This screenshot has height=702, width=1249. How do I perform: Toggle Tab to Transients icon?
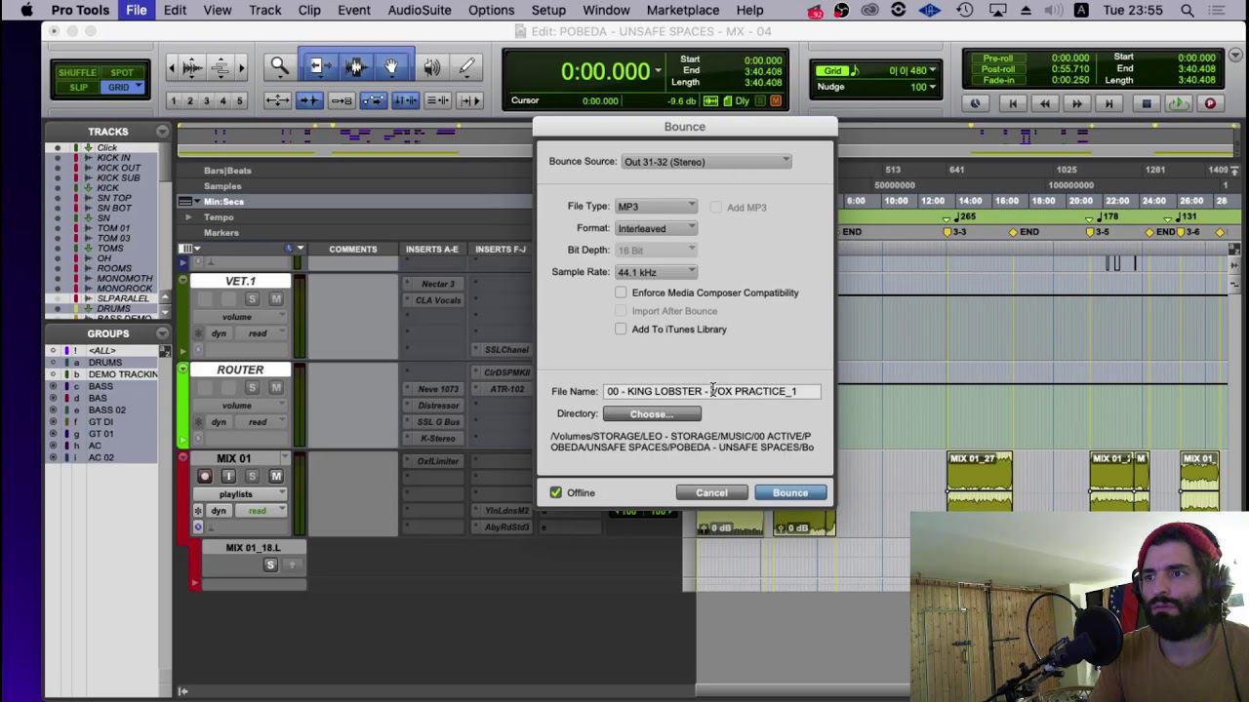309,100
